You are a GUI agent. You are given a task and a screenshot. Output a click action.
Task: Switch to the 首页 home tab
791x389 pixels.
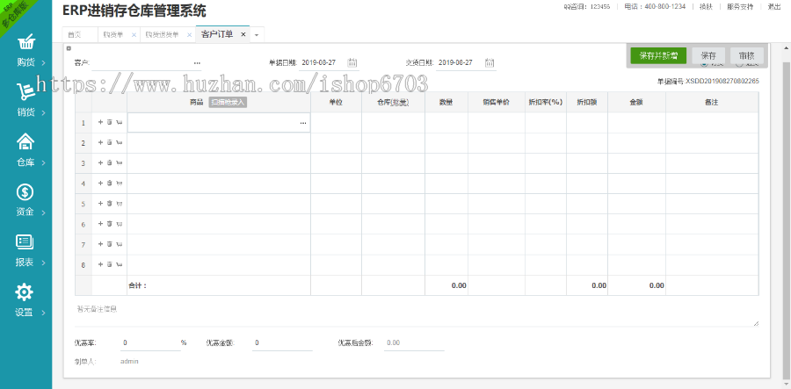75,35
